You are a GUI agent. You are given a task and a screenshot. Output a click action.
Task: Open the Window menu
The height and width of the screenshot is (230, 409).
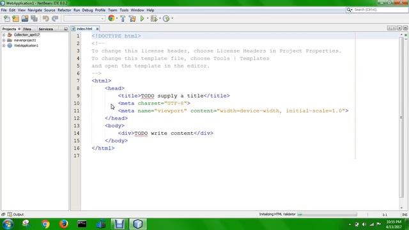pyautogui.click(x=137, y=10)
